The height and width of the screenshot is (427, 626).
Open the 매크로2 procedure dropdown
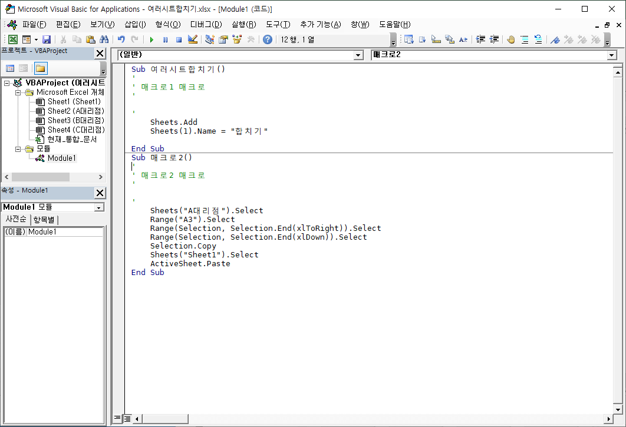[x=612, y=55]
